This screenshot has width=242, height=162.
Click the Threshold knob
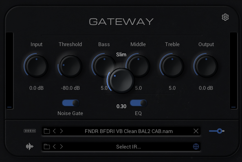point(70,67)
